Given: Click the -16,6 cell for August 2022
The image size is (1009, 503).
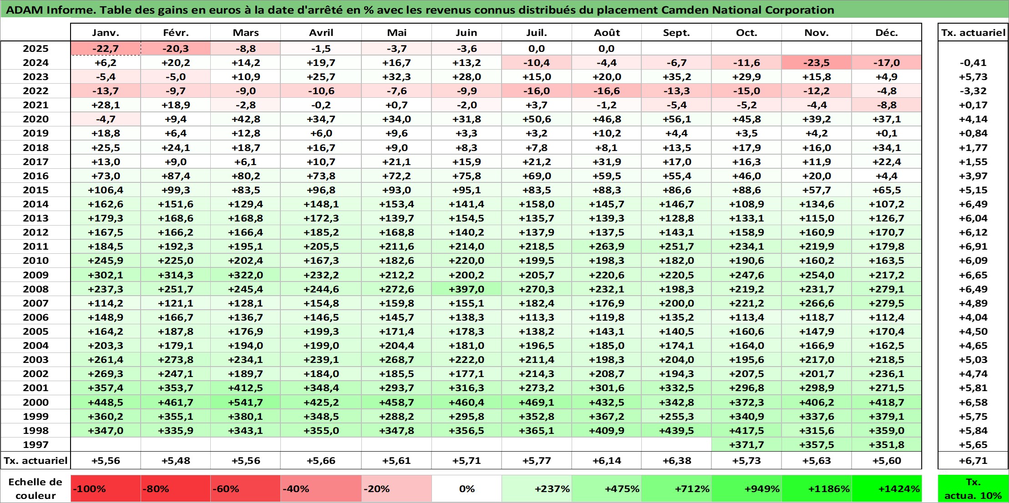Looking at the screenshot, I should click(x=607, y=91).
